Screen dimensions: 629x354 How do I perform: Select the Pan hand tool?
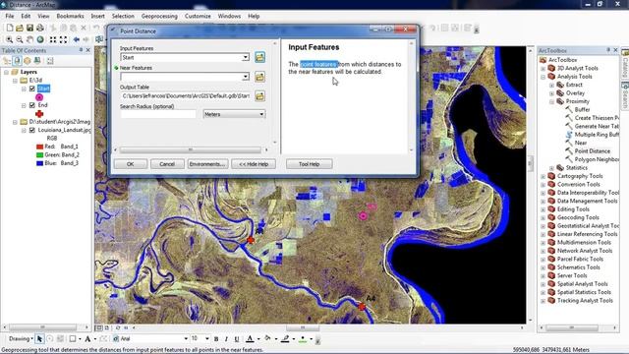click(29, 39)
